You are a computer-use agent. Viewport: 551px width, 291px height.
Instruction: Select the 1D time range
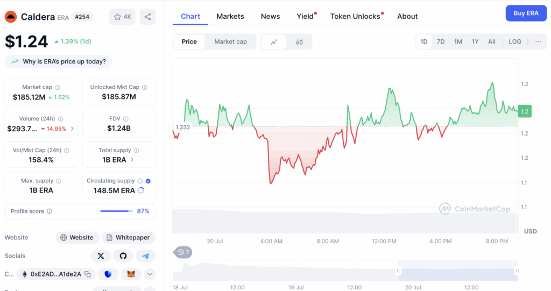(x=424, y=41)
